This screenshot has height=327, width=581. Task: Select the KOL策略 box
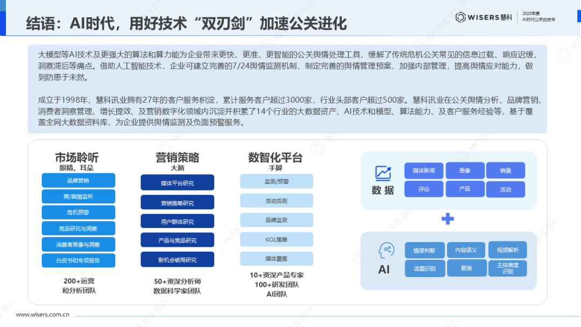(277, 239)
